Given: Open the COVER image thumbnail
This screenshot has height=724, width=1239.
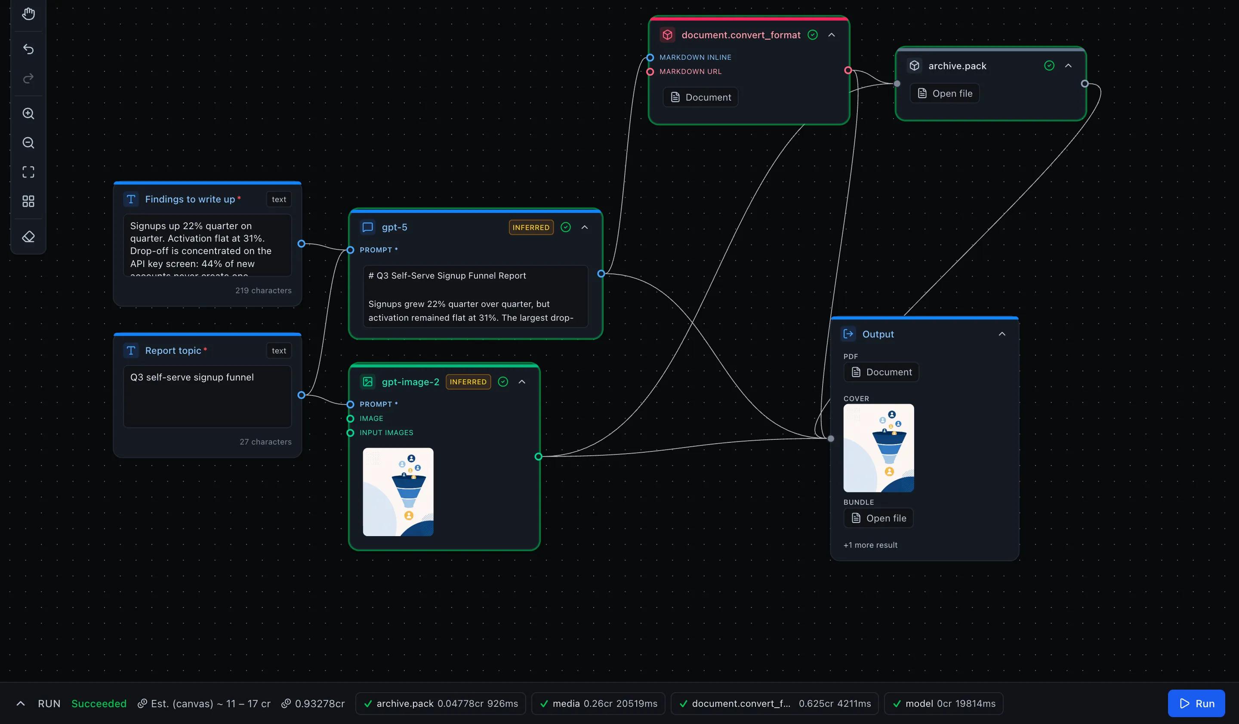Looking at the screenshot, I should click(x=878, y=448).
